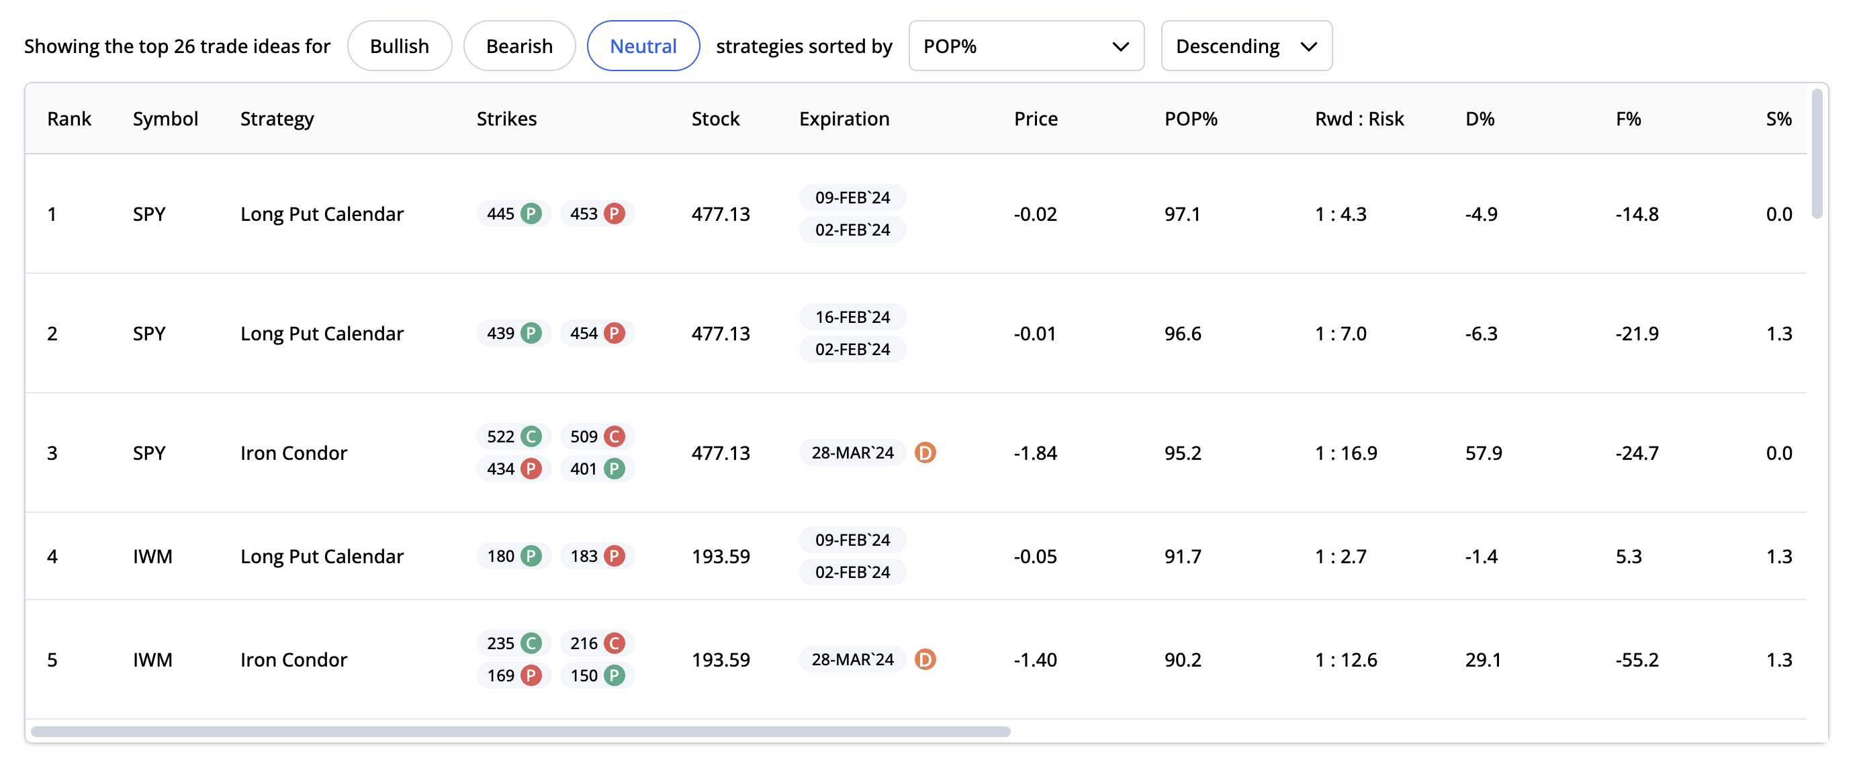Click the 28-MAR`24 expiration in IWM row

pyautogui.click(x=852, y=660)
